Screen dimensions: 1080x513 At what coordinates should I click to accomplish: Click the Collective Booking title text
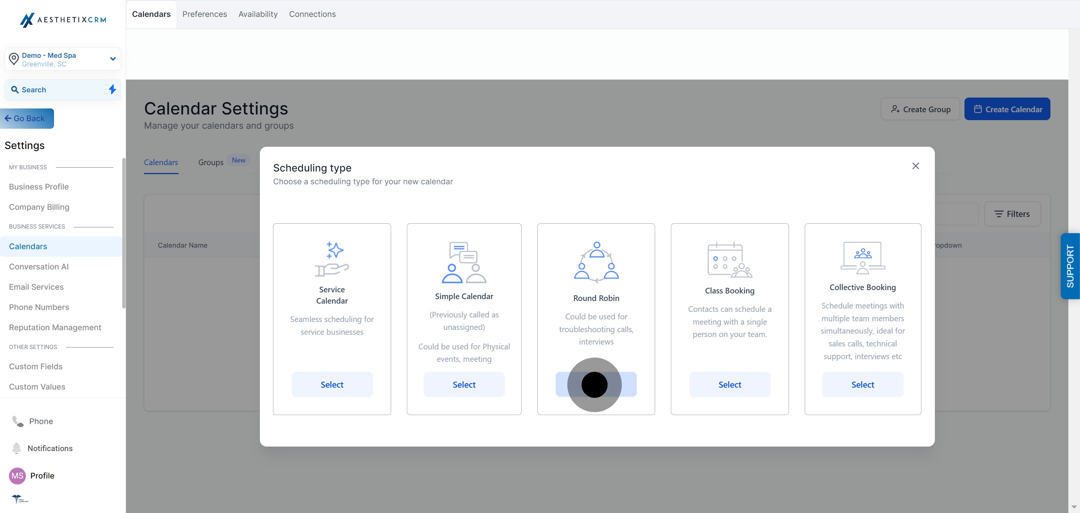click(863, 288)
